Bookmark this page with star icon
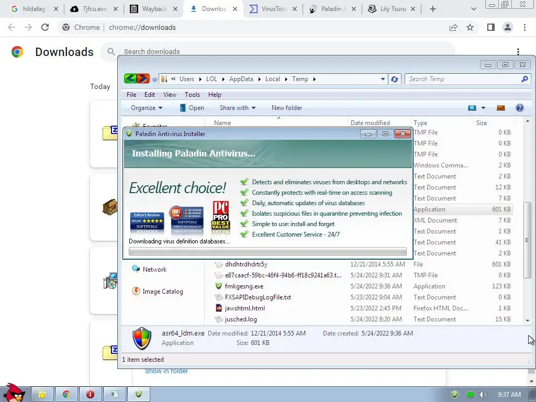 [470, 27]
